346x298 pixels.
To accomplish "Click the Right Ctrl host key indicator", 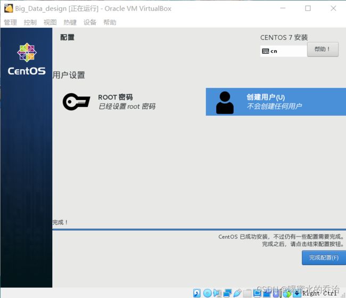I will (319, 293).
